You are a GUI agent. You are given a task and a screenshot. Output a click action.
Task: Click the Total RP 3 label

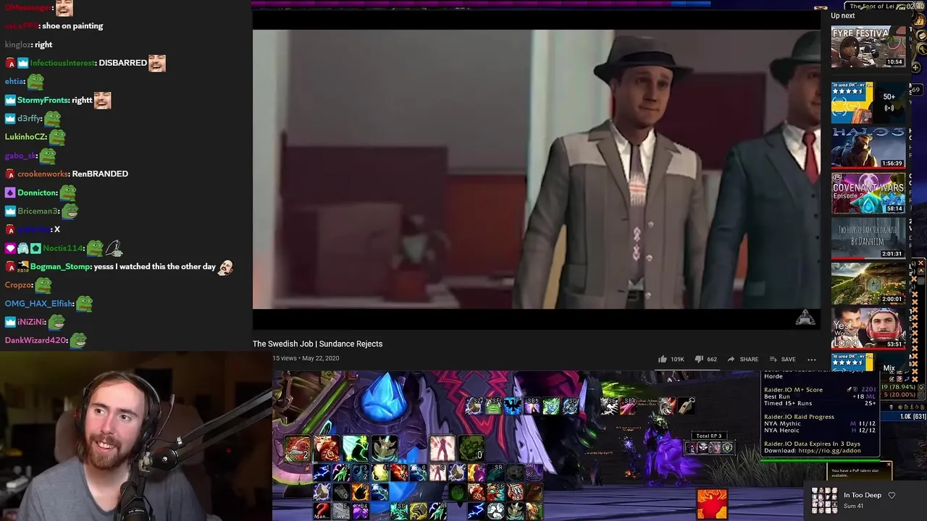[x=708, y=436]
